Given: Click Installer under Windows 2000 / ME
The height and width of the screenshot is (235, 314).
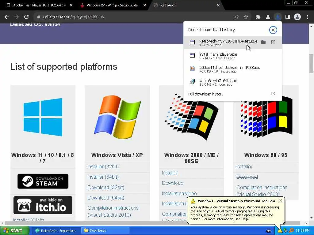Looking at the screenshot, I should [x=170, y=173].
